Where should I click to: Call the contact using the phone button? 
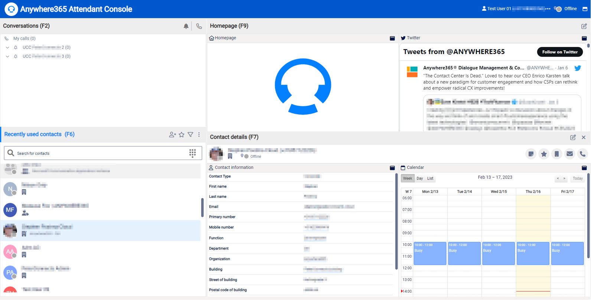pyautogui.click(x=582, y=154)
